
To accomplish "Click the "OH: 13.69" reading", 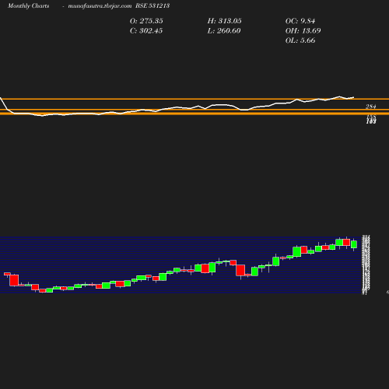I will pyautogui.click(x=303, y=31).
